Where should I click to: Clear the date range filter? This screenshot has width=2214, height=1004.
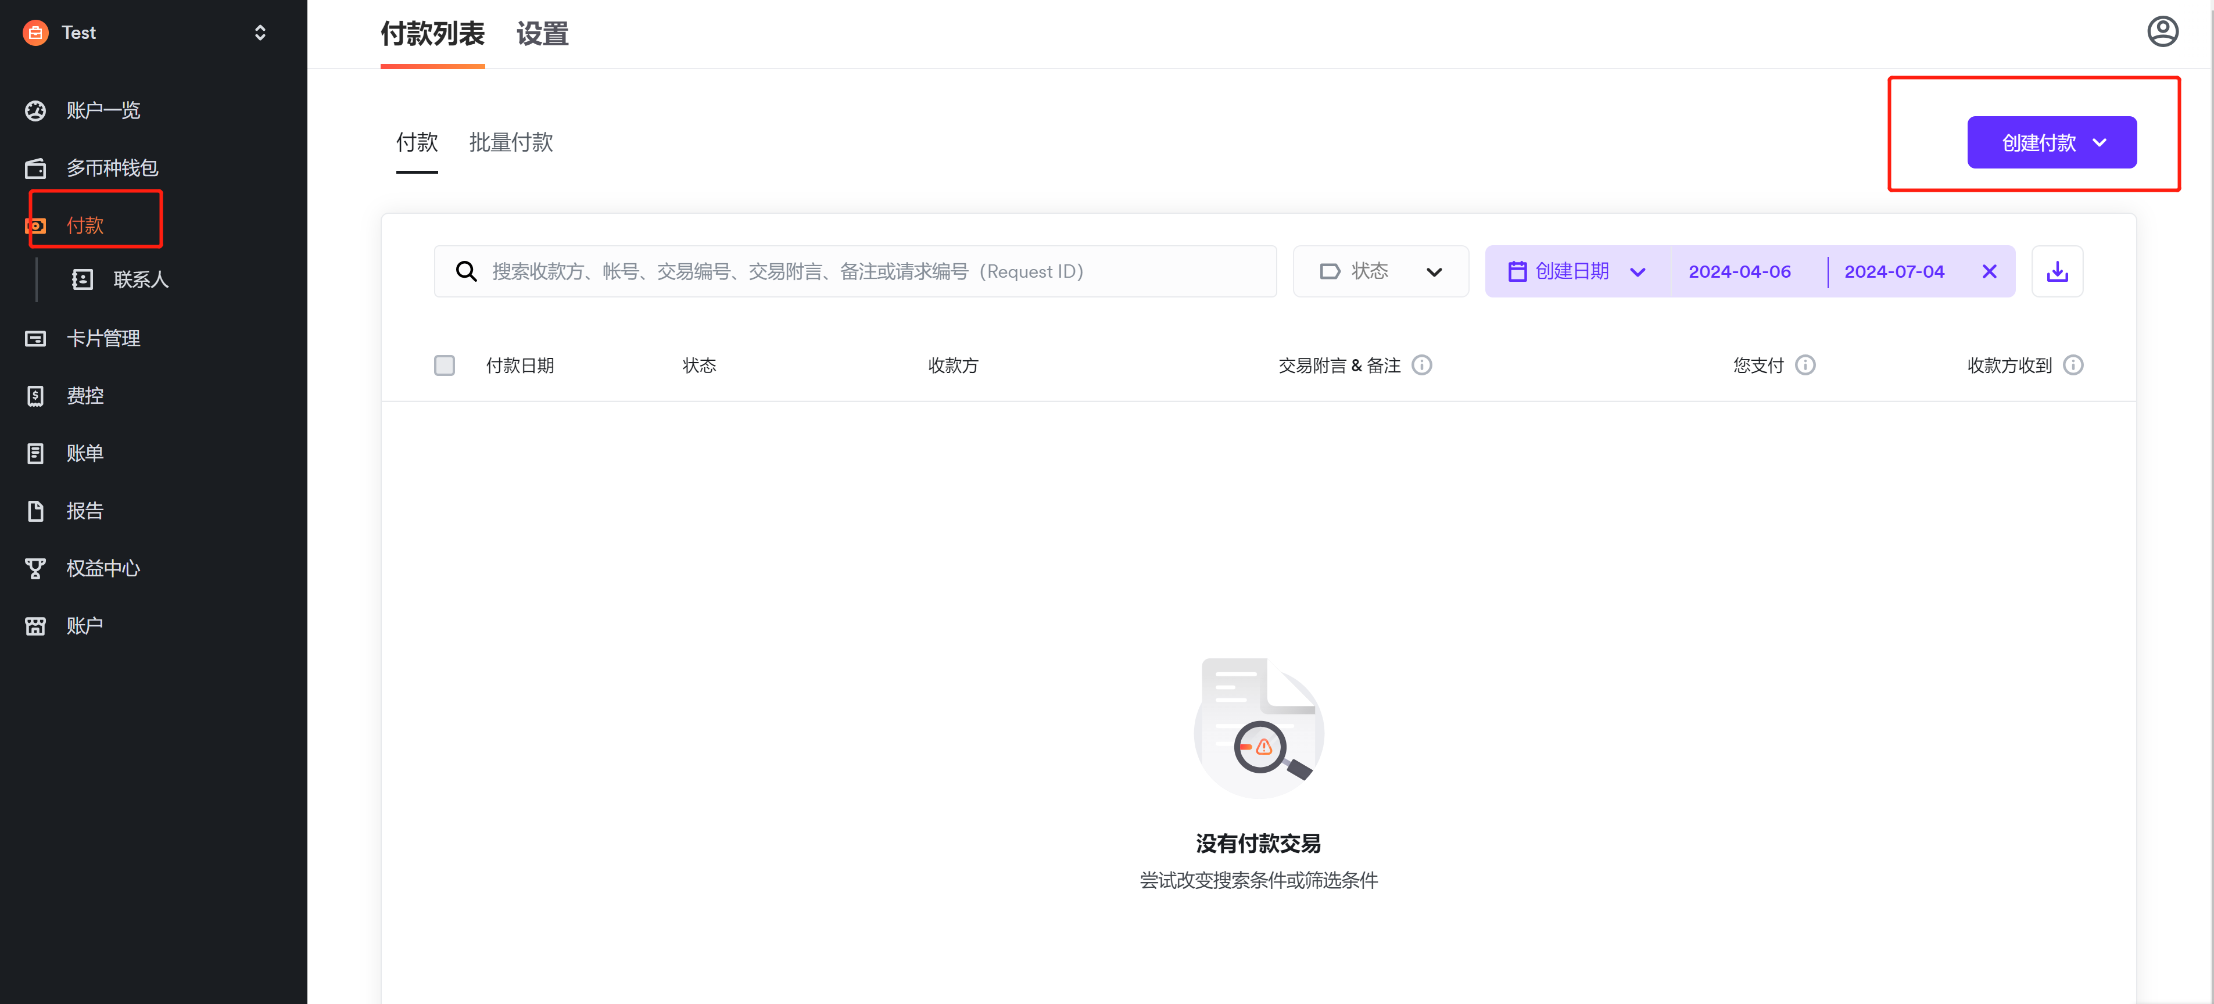tap(1988, 272)
